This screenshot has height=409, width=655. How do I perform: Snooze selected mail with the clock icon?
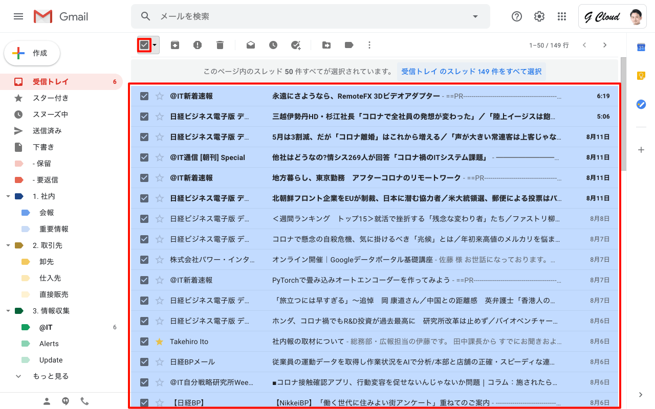(x=273, y=45)
